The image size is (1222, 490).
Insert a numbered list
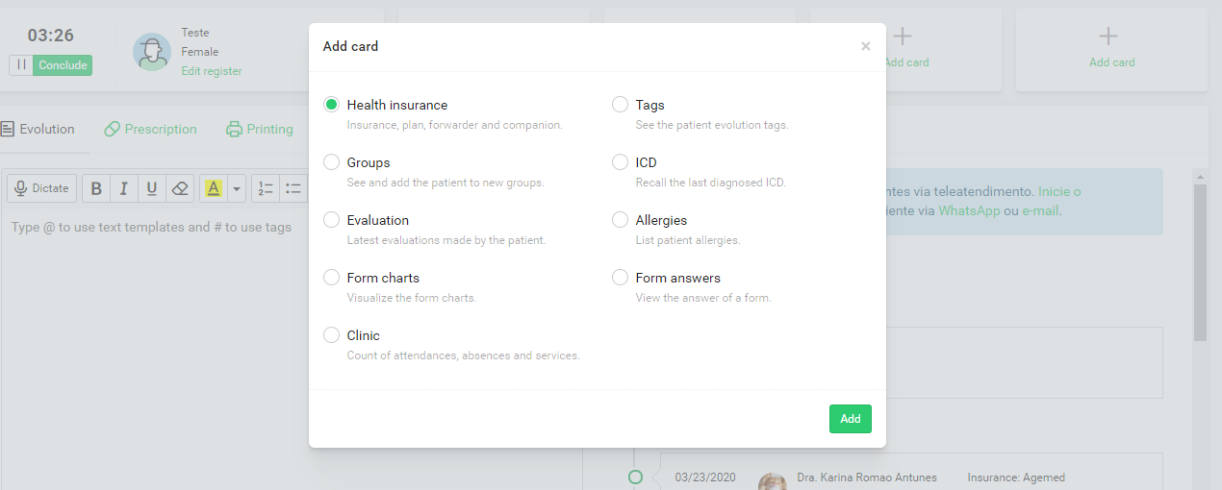pos(266,188)
